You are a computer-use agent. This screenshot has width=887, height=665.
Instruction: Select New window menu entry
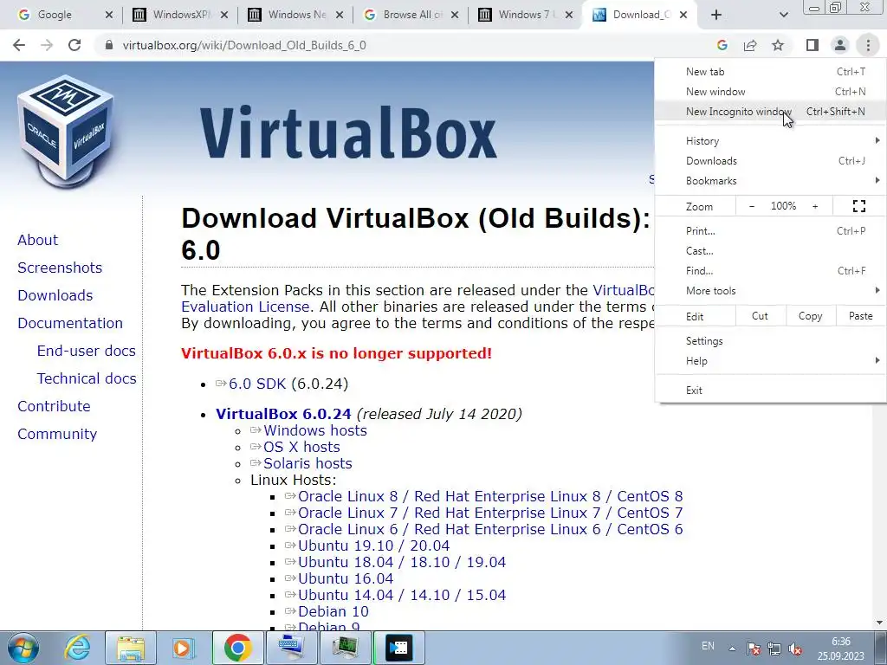(770, 92)
